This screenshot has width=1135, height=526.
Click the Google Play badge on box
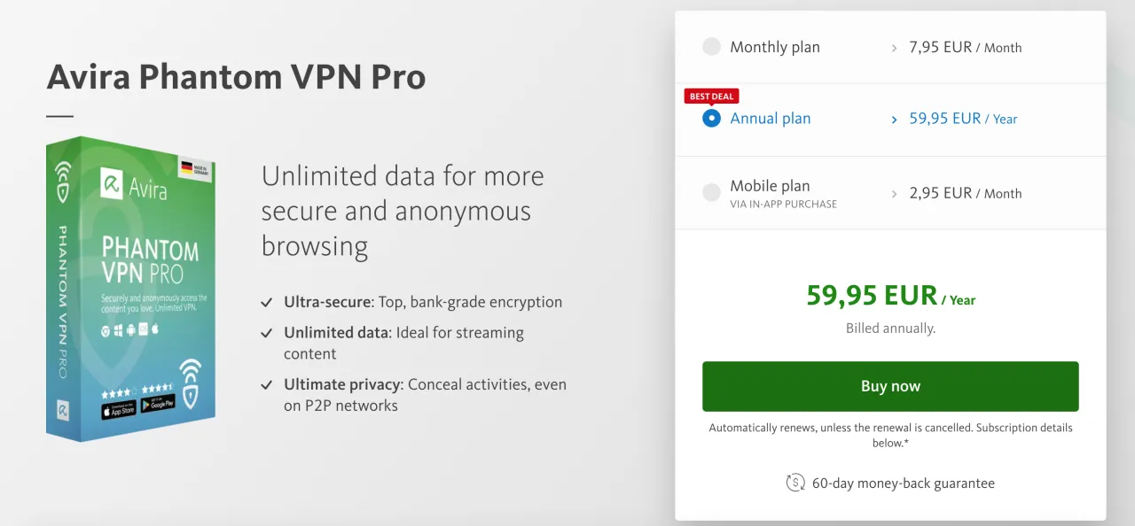click(x=158, y=403)
